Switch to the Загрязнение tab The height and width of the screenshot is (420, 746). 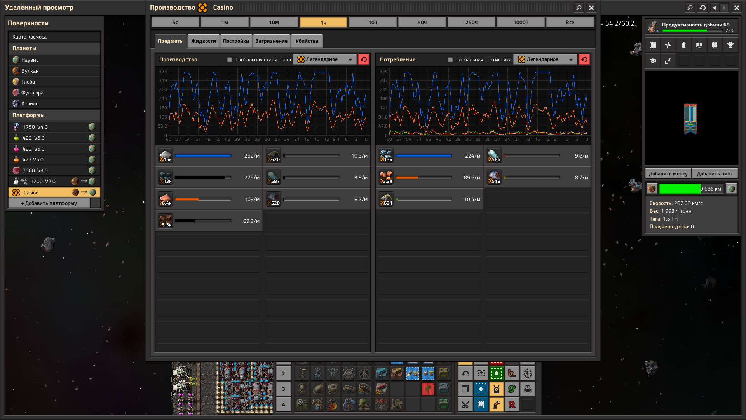coord(271,41)
